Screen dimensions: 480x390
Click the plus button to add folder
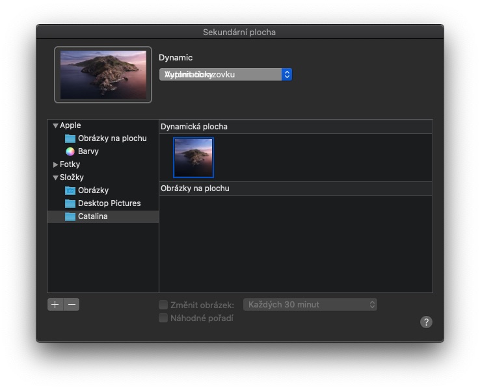(55, 305)
